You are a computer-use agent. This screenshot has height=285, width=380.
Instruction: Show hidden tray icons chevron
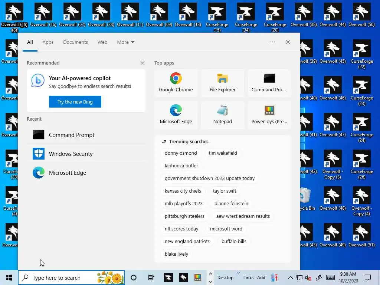click(290, 278)
